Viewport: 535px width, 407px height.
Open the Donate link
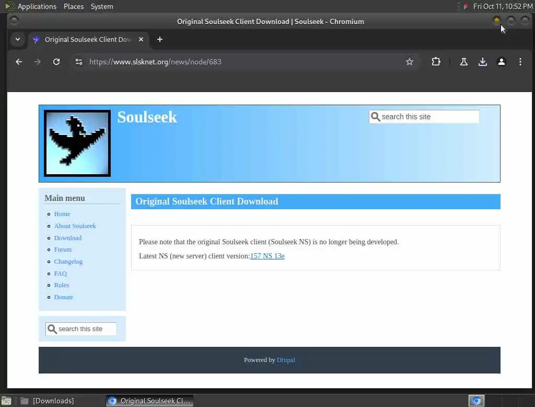coord(63,297)
